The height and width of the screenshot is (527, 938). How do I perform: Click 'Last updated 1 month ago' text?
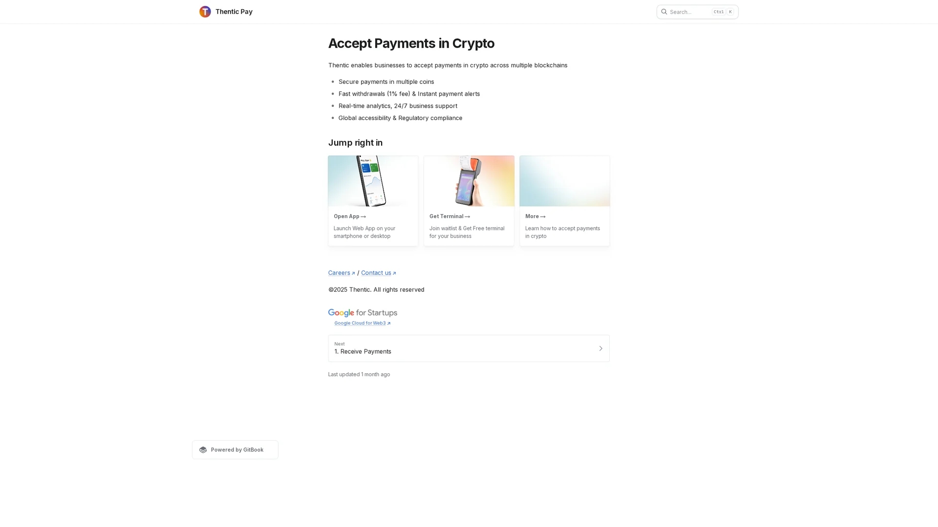[x=359, y=375]
